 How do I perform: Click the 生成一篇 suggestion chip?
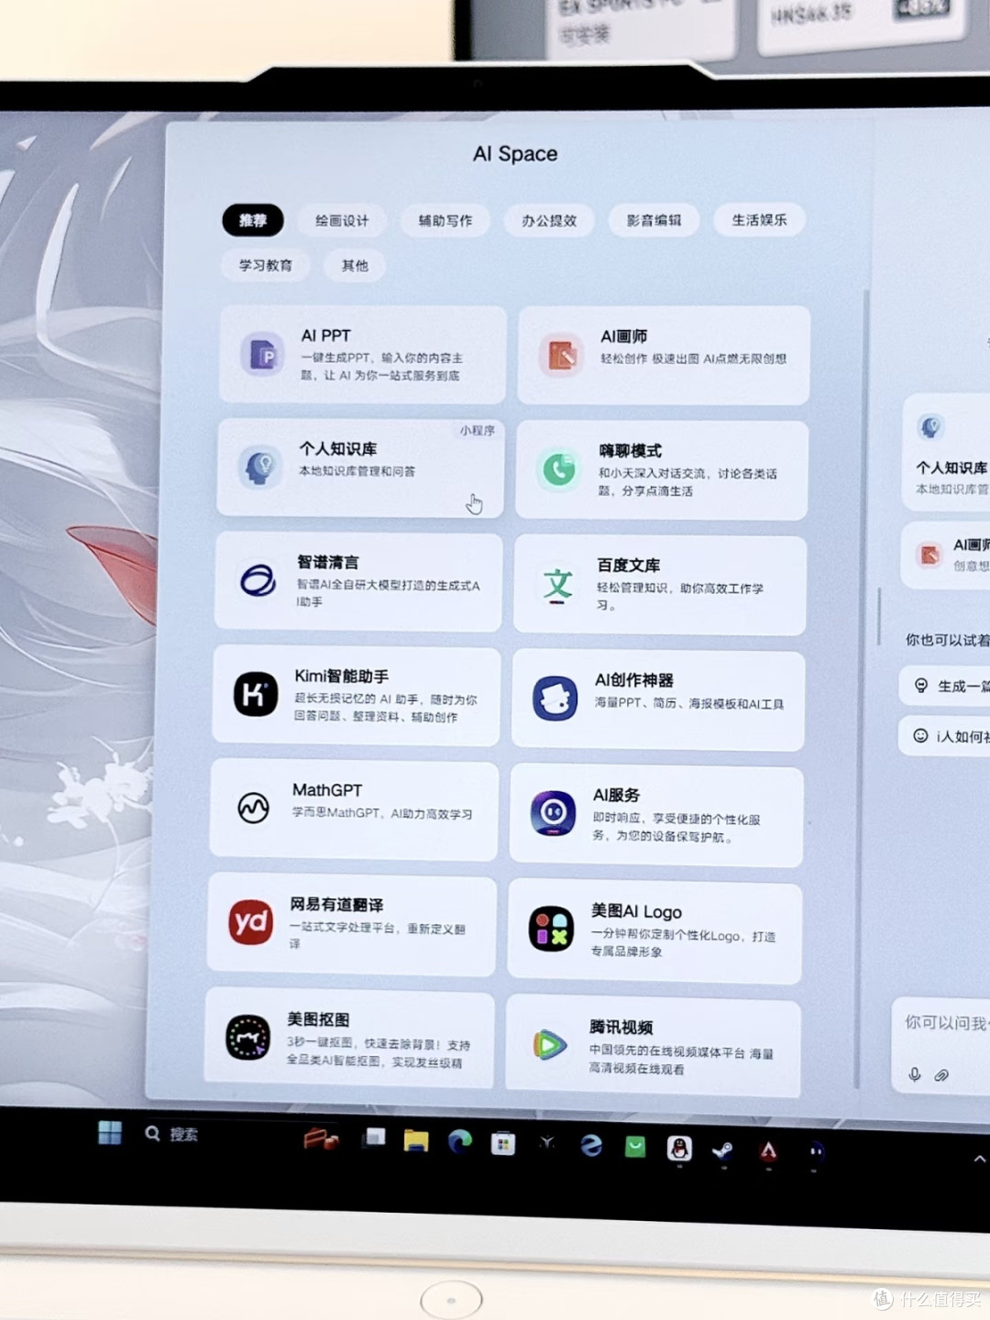[946, 686]
